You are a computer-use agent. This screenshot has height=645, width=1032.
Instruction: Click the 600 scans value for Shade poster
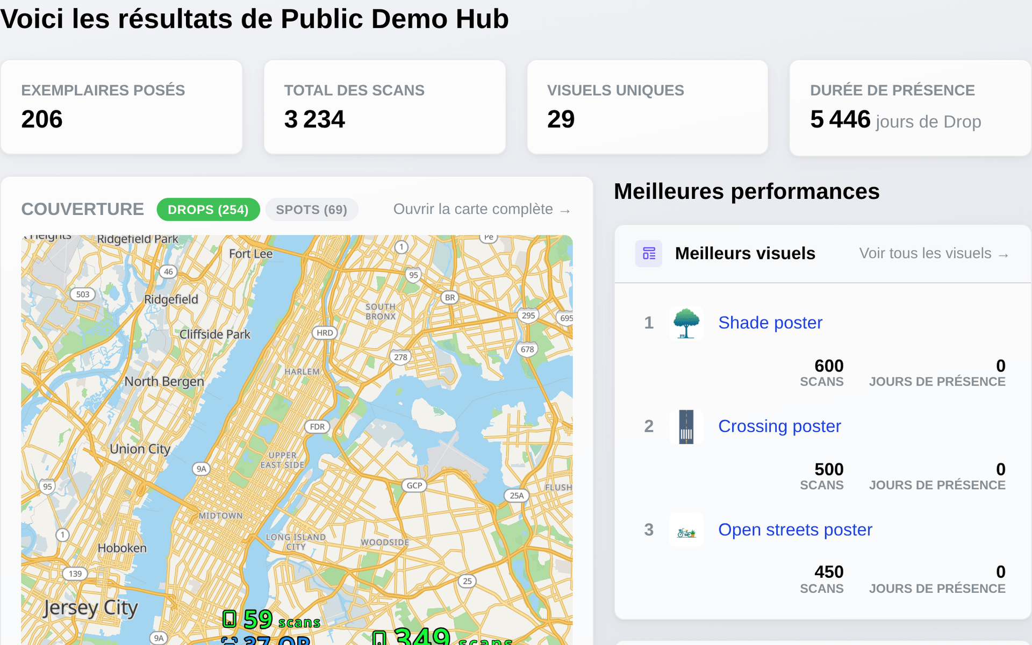tap(828, 365)
